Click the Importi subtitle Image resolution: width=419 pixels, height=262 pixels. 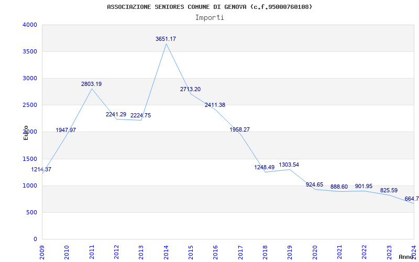pos(210,17)
